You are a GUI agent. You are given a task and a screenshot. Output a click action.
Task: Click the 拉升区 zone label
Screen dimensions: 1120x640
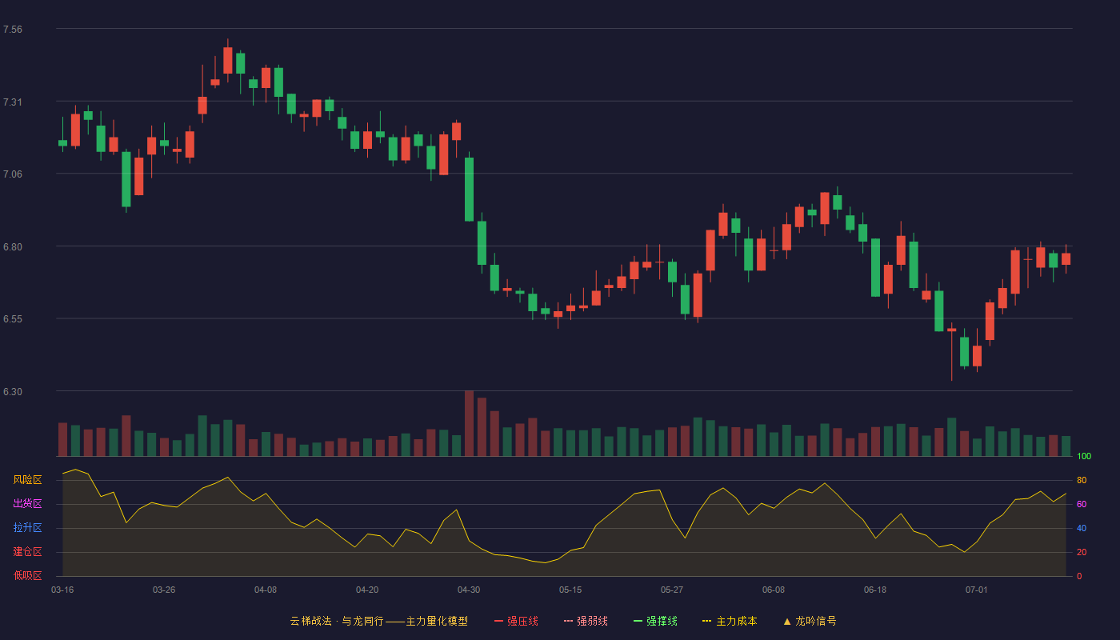[x=27, y=528]
